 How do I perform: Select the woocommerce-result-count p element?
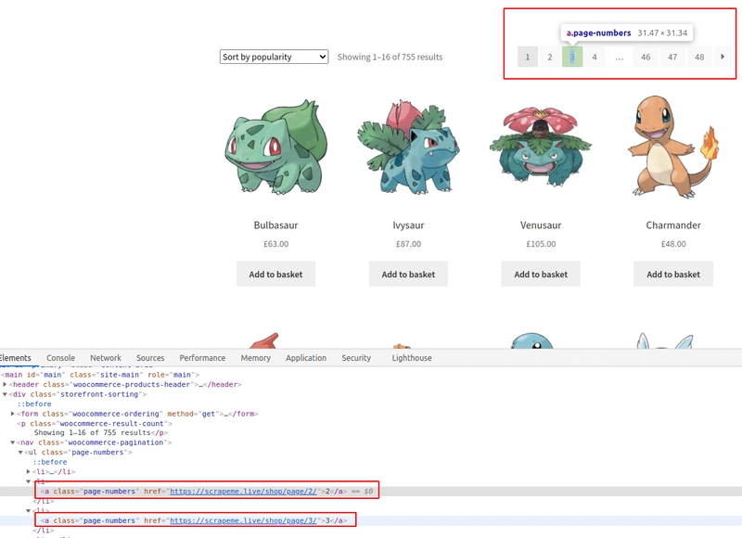coord(96,424)
